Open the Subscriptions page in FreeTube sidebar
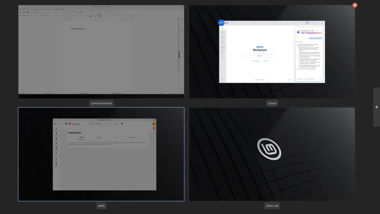Screen dimensions: 380x214 [56, 129]
